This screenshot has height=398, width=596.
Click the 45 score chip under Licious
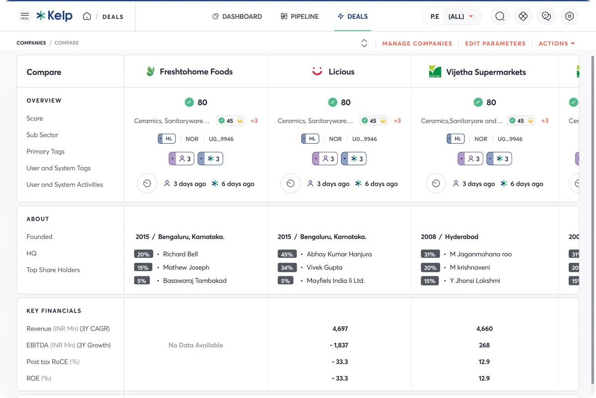pyautogui.click(x=374, y=121)
